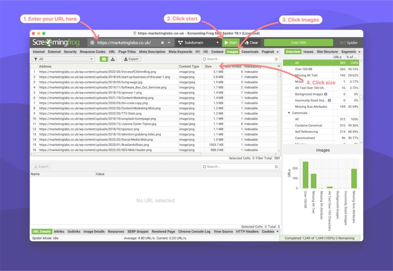Screen dimensions: 393x271
Task: Open the HTTP Headers tab
Action: coord(248,231)
